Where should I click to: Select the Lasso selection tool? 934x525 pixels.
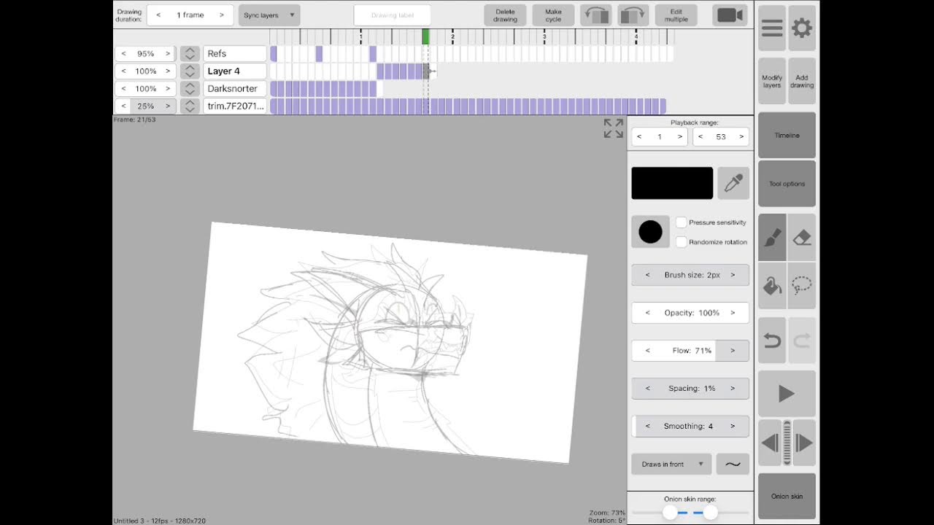tap(802, 286)
